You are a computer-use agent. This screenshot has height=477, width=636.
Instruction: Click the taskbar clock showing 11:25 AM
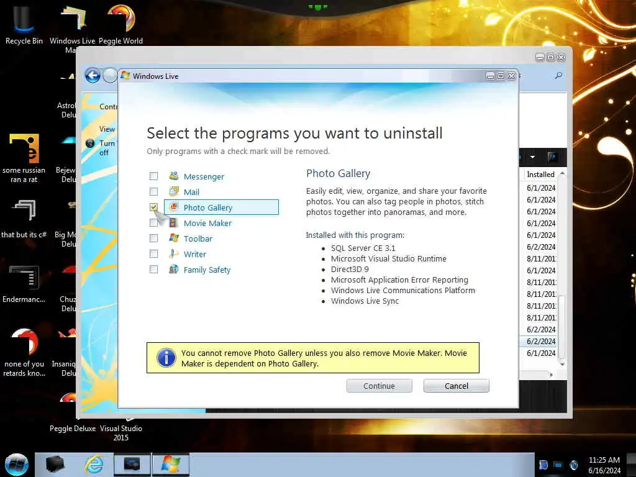[x=604, y=465]
